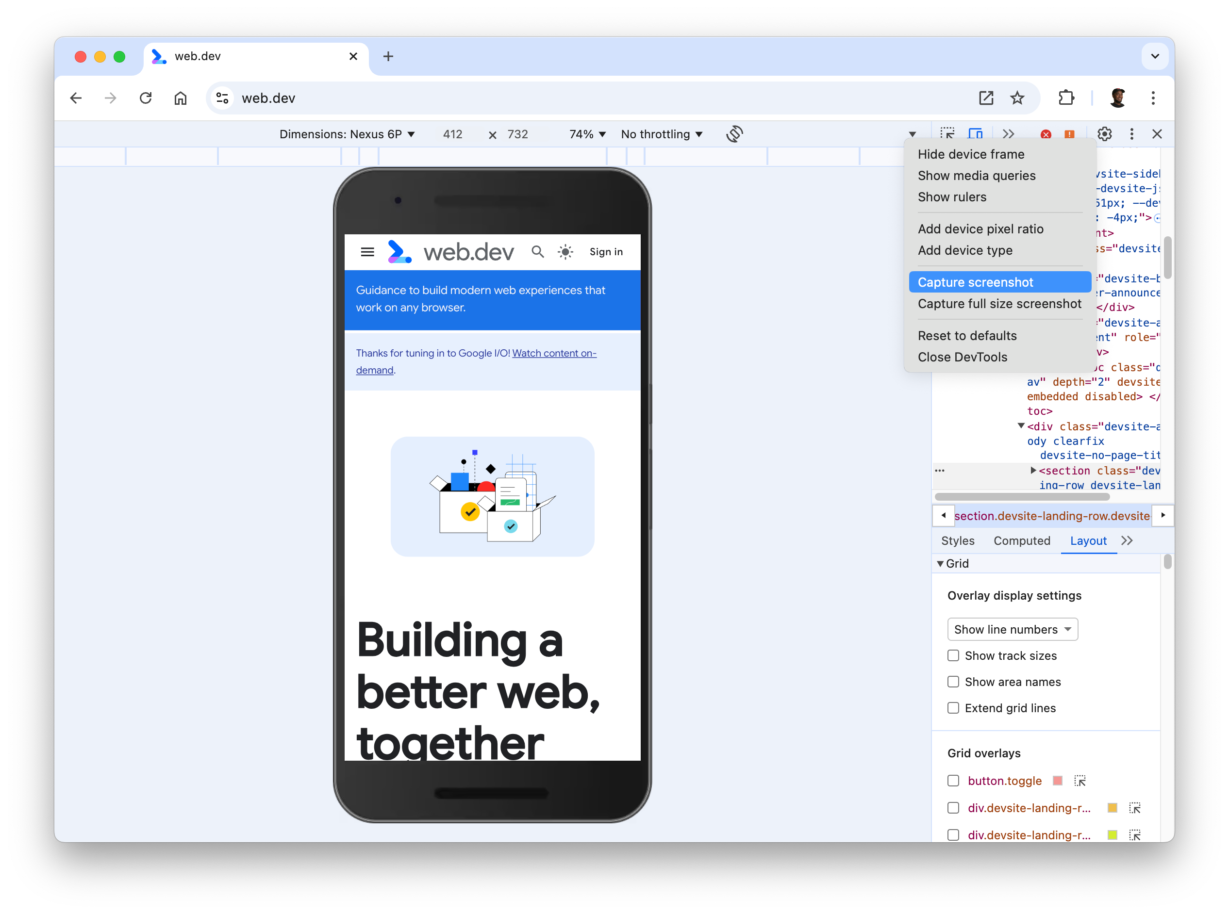Click the more DevTools options kebab icon
The height and width of the screenshot is (914, 1229).
click(1131, 133)
